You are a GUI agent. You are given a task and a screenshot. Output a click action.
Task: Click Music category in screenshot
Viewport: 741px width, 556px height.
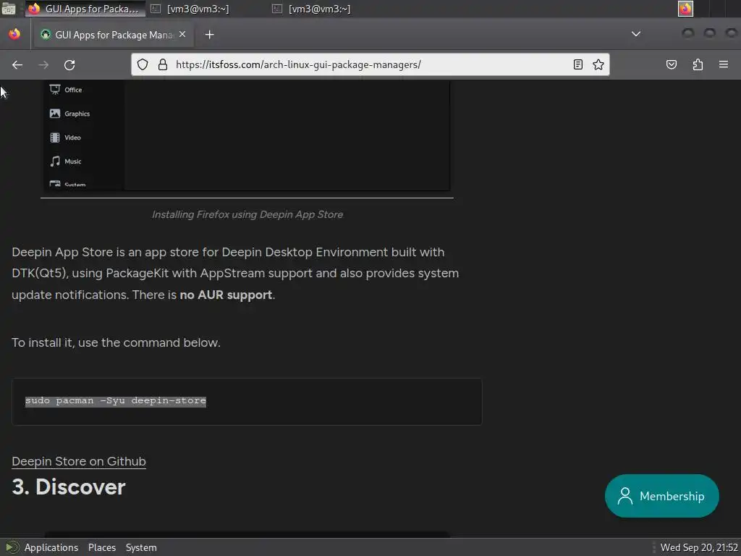(65, 161)
